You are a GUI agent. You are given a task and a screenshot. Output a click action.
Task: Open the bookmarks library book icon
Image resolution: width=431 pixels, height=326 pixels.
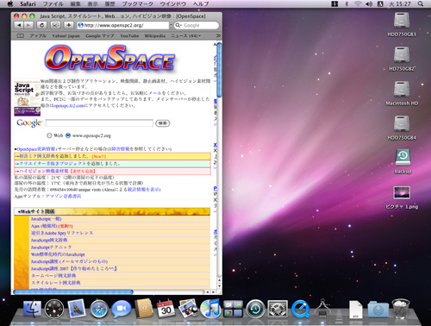21,36
